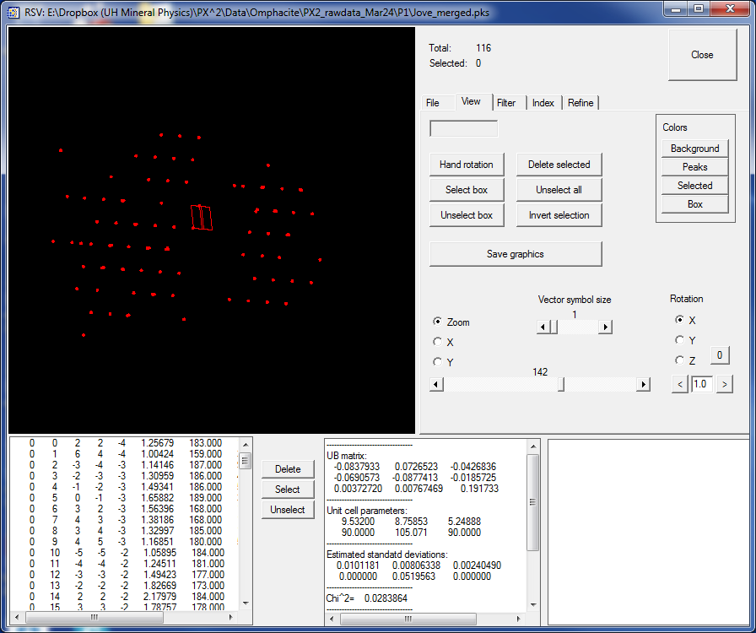Change the Peaks color
The height and width of the screenshot is (633, 756).
695,167
